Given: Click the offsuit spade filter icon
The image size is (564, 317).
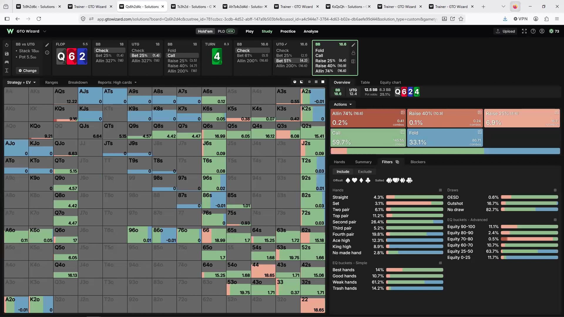Looking at the screenshot, I should pyautogui.click(x=348, y=180).
